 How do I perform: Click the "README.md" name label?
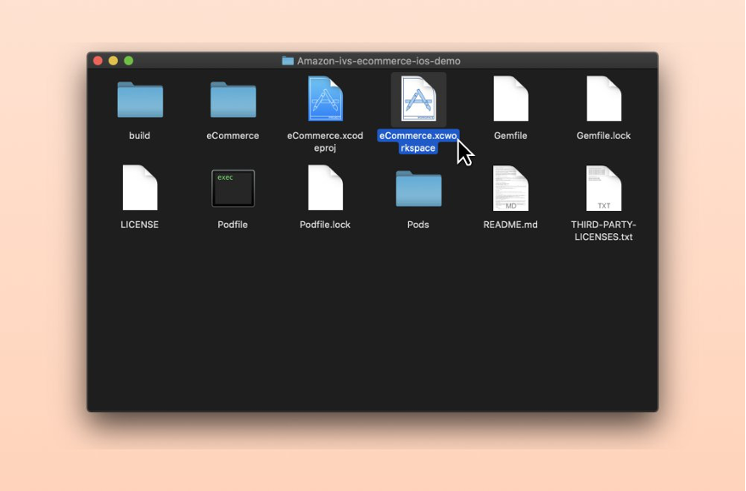point(511,225)
